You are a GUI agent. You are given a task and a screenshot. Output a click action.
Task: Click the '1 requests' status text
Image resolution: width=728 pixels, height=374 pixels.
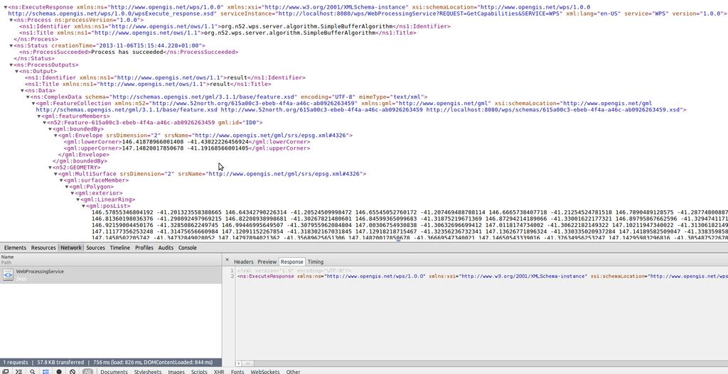point(14,363)
